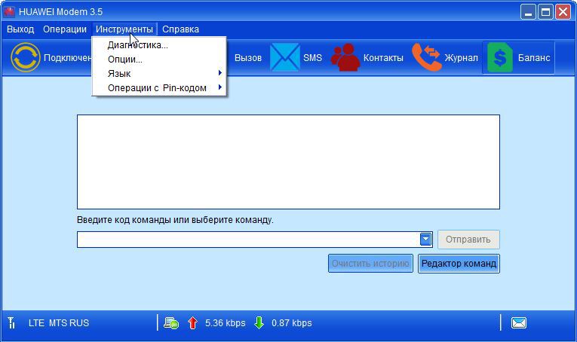Click the green dollar Balance icon

[500, 57]
